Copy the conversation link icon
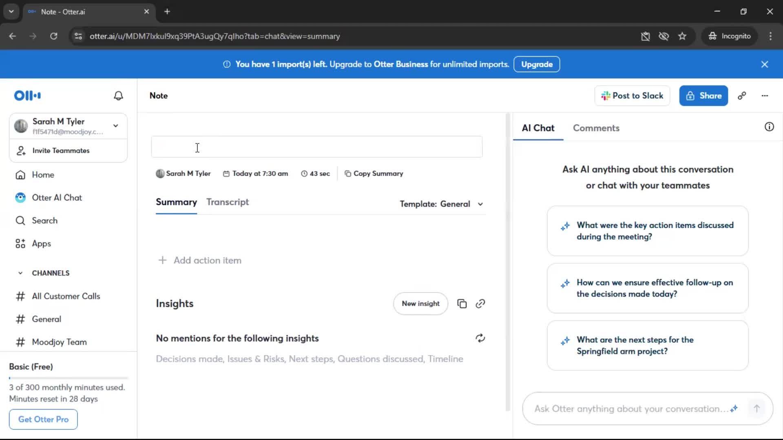This screenshot has height=440, width=783. click(742, 96)
